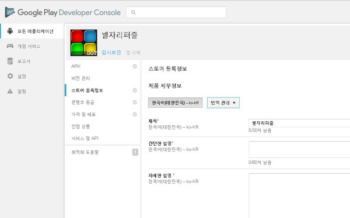The image size is (350, 218).
Task: Click the 제목 text field containing 별자리퍼즐
Action: point(299,123)
